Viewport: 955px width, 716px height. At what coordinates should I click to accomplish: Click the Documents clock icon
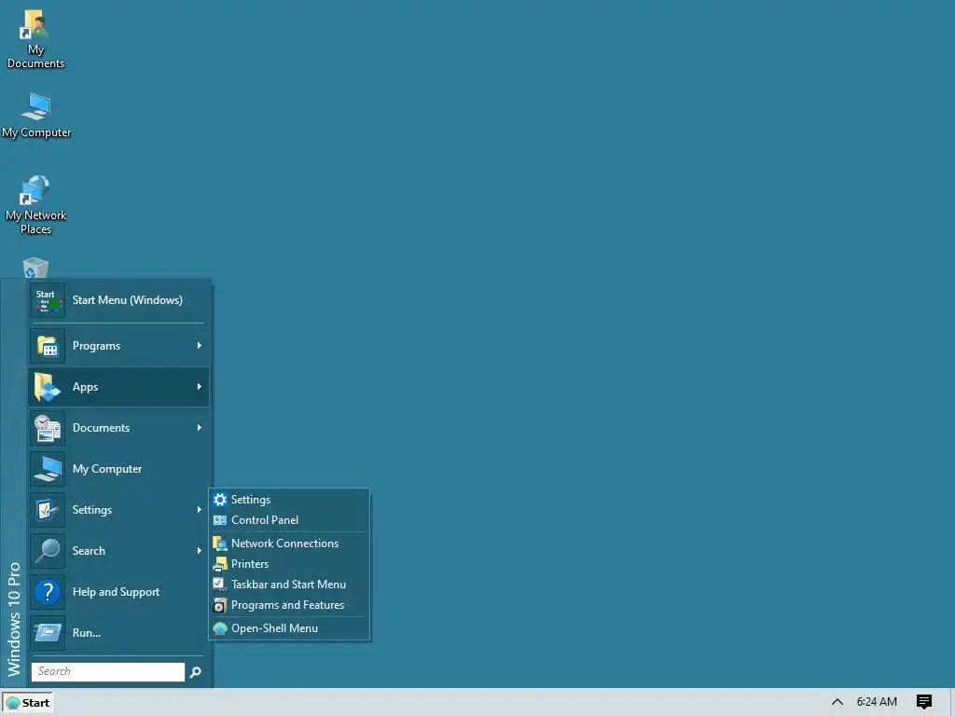pos(48,427)
